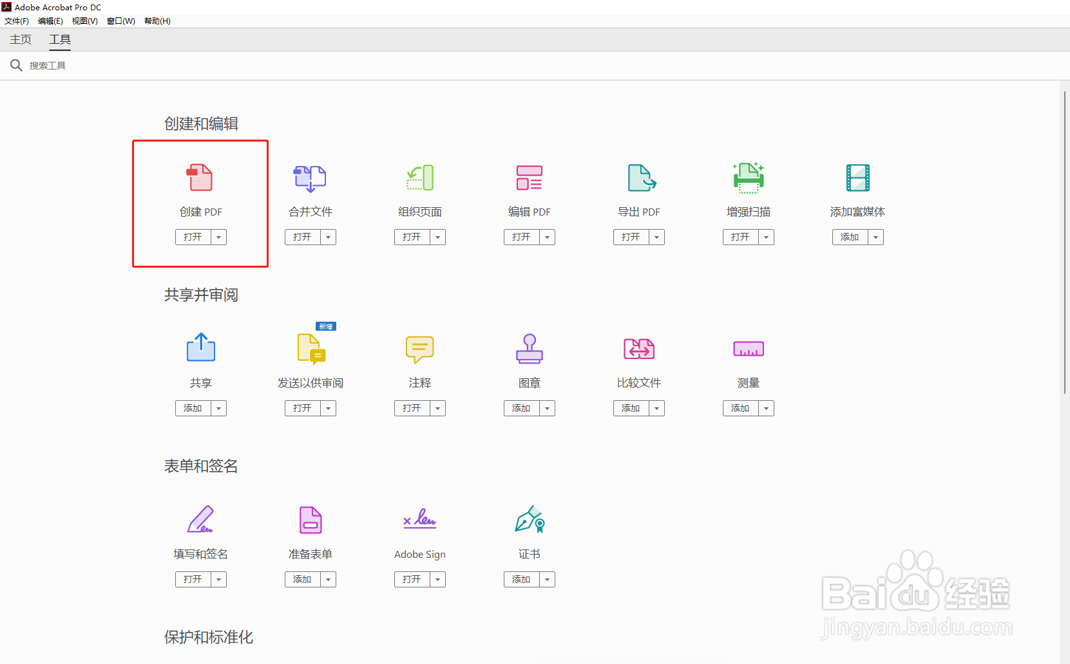Screen dimensions: 1070x664
Task: Click the Adobe Sign signature icon
Action: point(420,519)
